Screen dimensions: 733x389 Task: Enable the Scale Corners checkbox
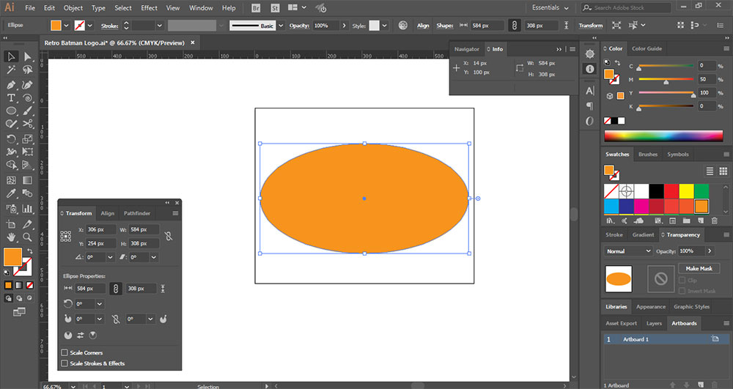click(65, 352)
